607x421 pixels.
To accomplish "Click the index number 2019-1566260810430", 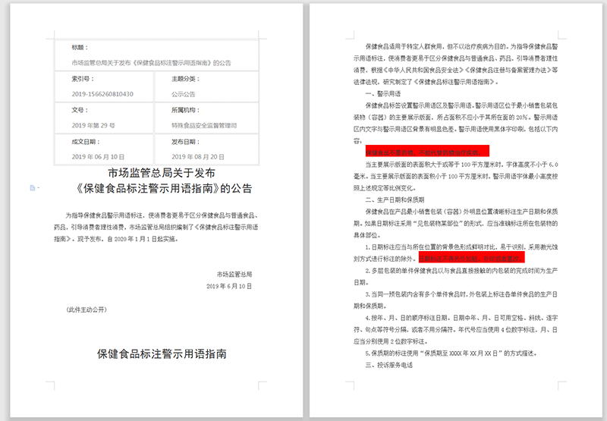I will coord(102,94).
